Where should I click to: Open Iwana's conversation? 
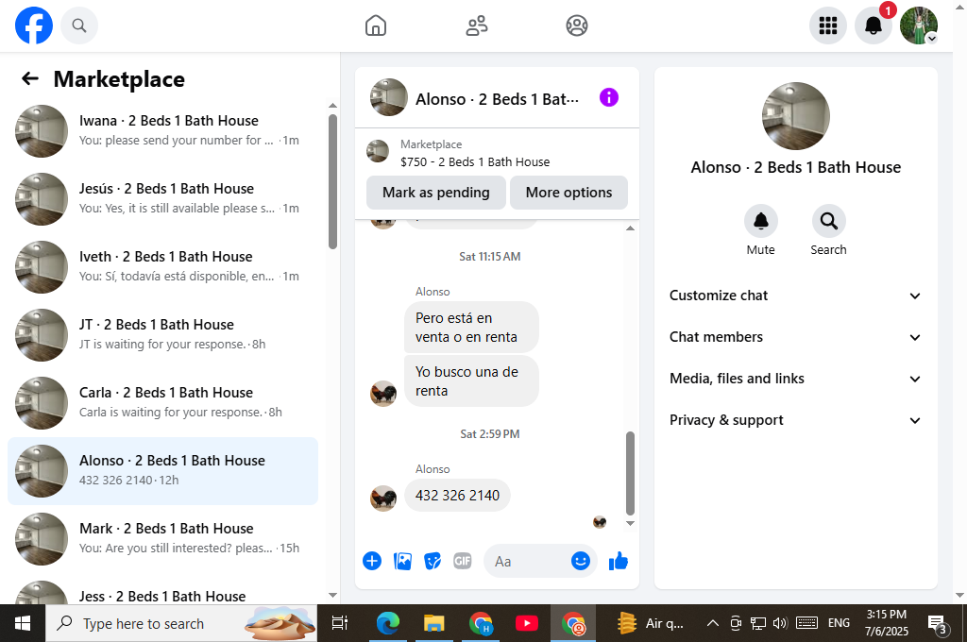[162, 130]
